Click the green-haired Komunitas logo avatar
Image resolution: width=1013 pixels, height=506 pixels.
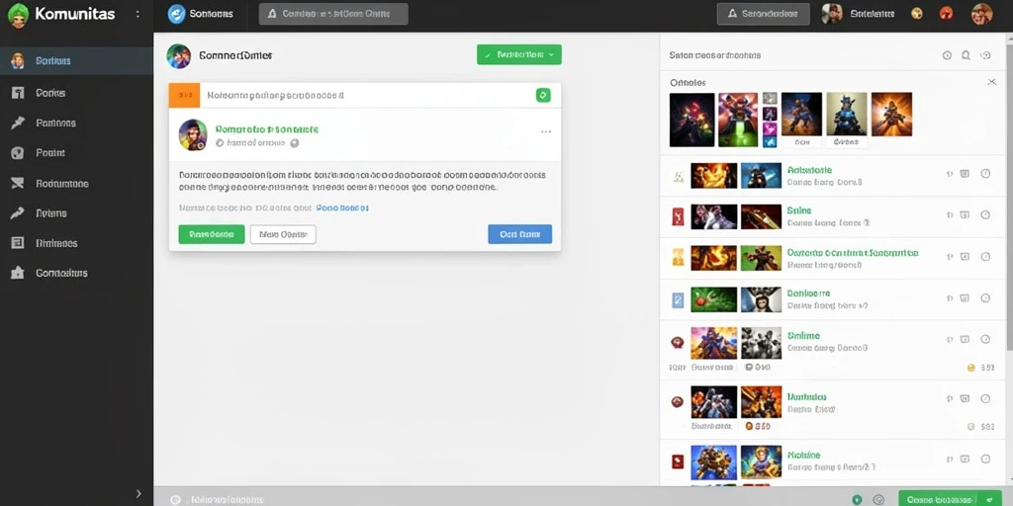(x=18, y=14)
